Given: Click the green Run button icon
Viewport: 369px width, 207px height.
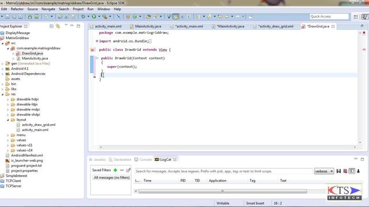Looking at the screenshot, I should tap(94, 17).
